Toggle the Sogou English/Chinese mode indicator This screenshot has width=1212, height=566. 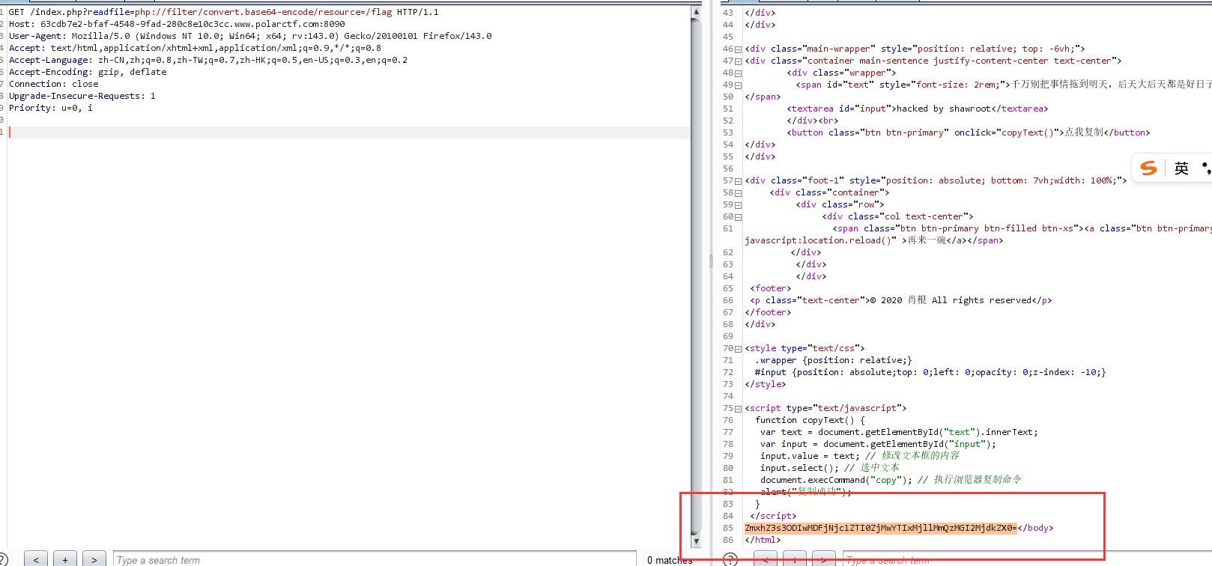tap(1181, 168)
